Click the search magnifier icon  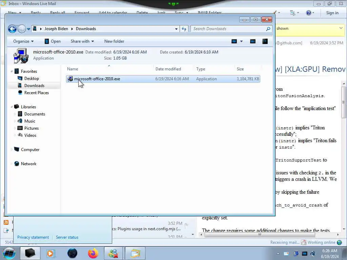click(x=268, y=29)
